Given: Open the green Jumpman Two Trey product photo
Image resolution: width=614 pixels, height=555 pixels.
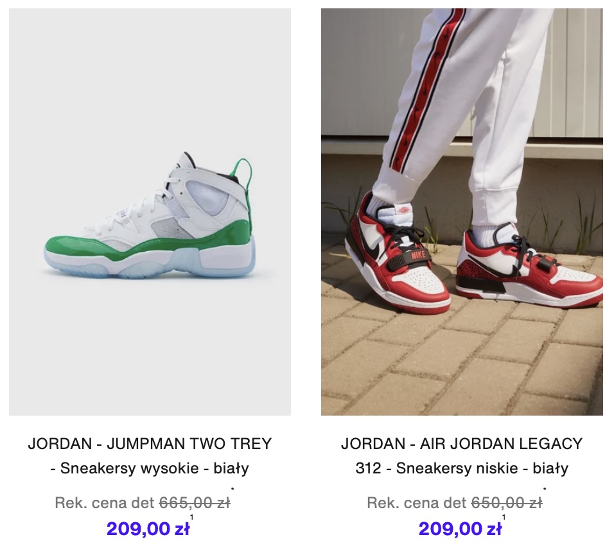Looking at the screenshot, I should [150, 212].
